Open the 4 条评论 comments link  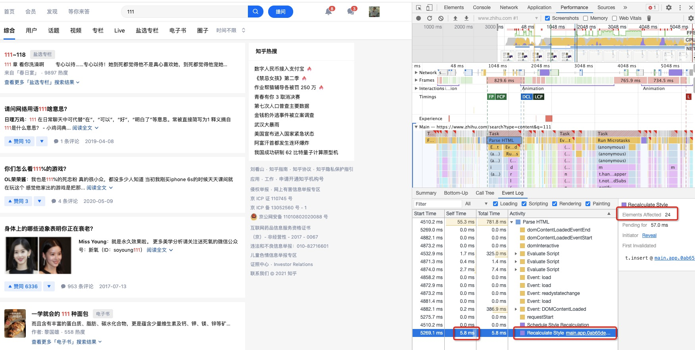point(65,201)
